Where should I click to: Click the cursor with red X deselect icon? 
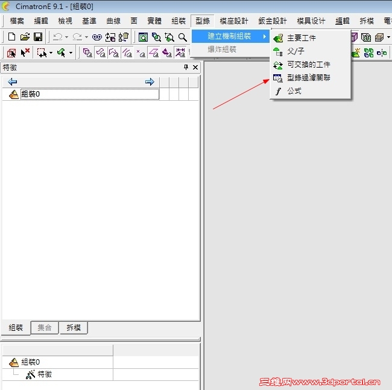[25, 53]
